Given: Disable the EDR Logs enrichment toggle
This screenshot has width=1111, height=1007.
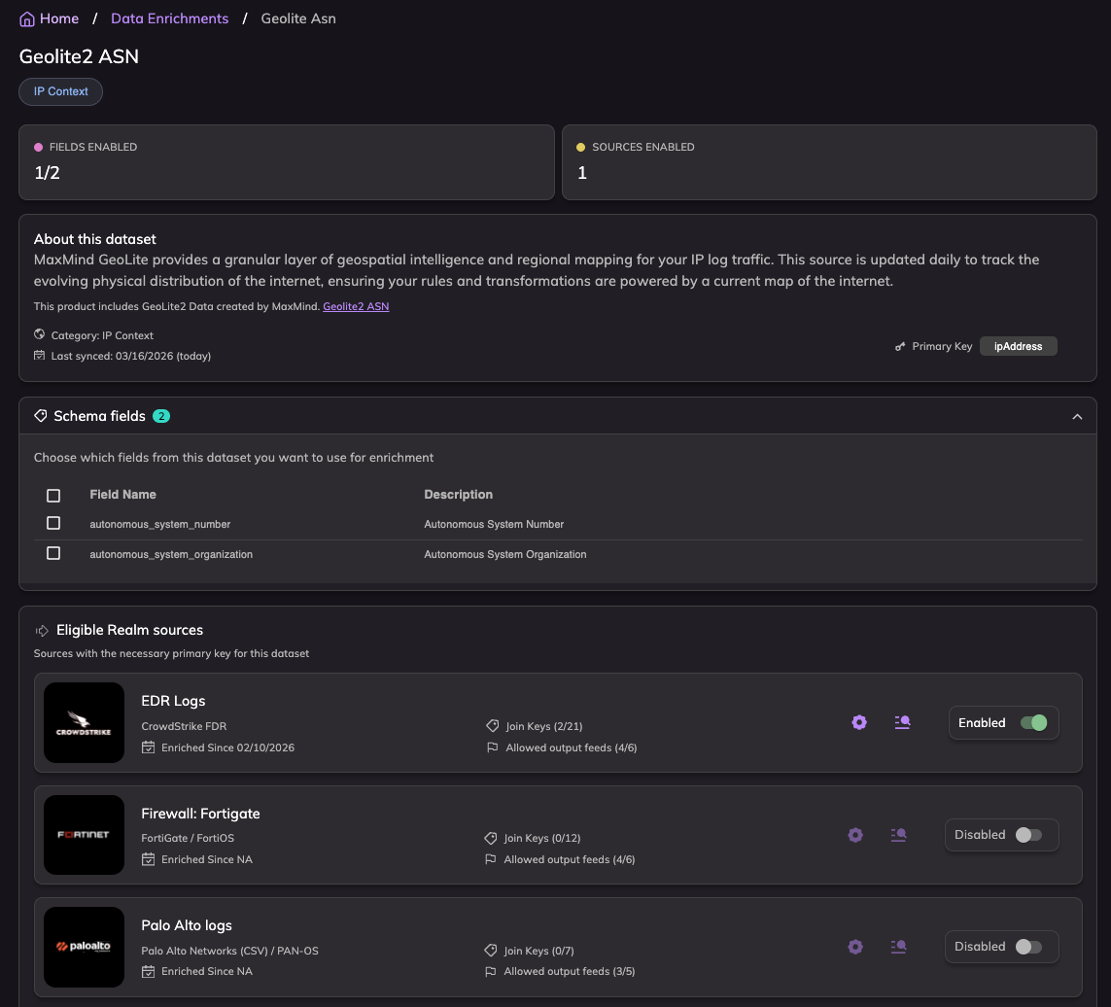Looking at the screenshot, I should coord(1033,722).
